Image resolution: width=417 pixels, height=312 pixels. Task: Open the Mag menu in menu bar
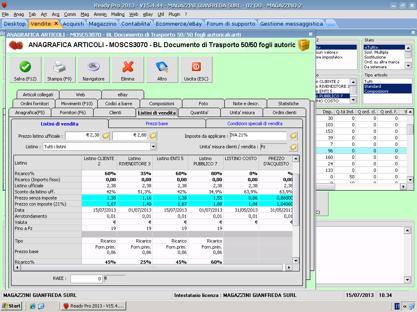pos(85,14)
